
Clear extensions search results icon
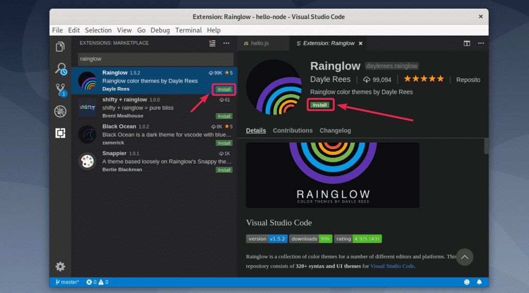pyautogui.click(x=212, y=43)
